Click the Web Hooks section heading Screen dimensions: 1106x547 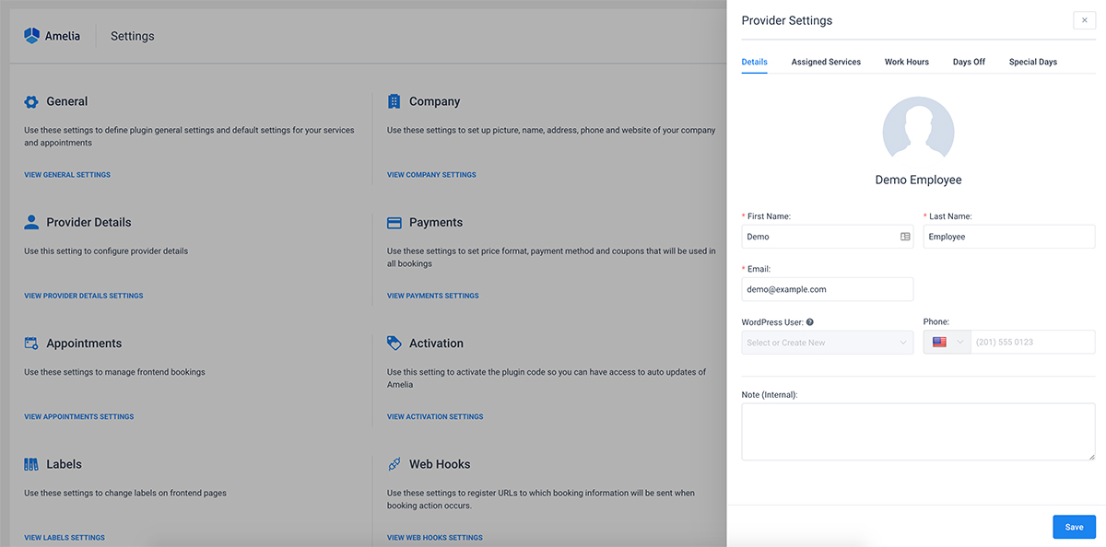click(440, 464)
